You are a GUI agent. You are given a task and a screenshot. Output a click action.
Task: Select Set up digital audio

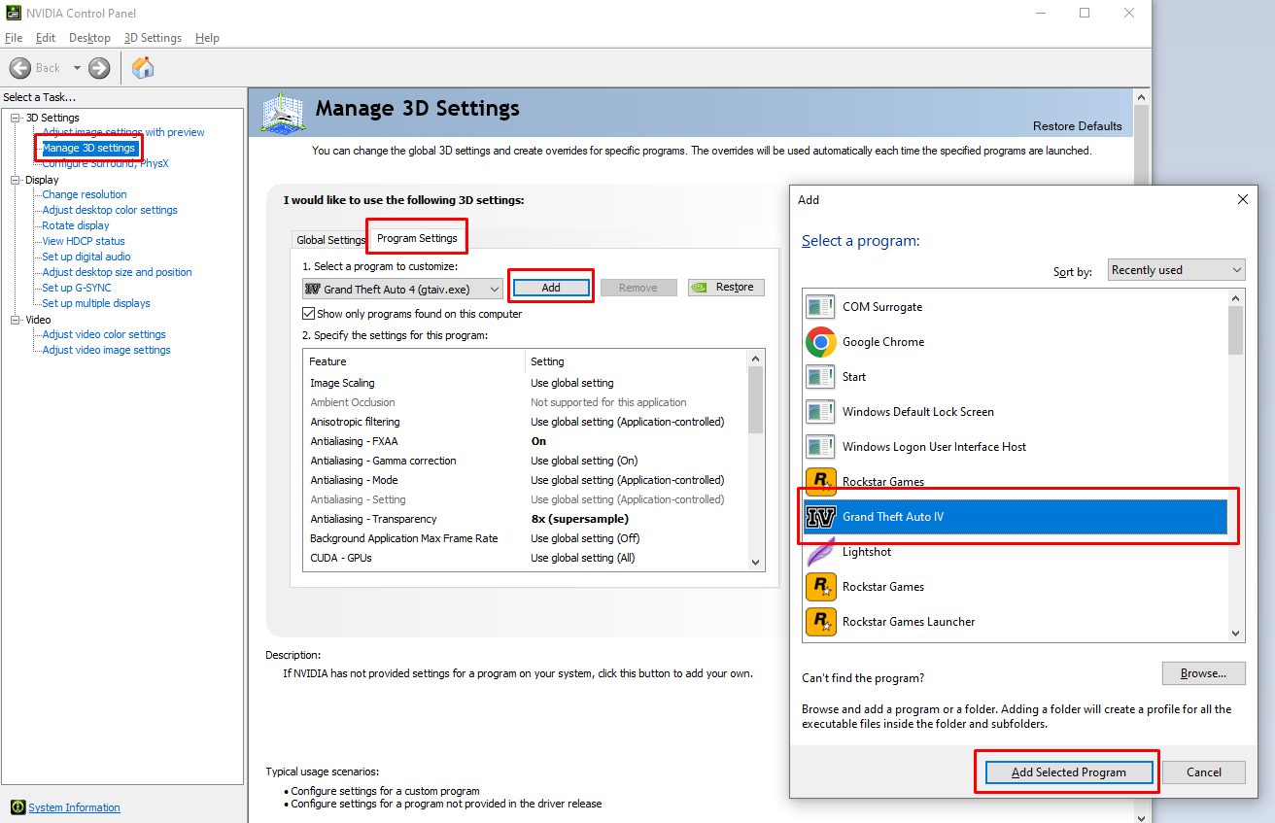86,257
